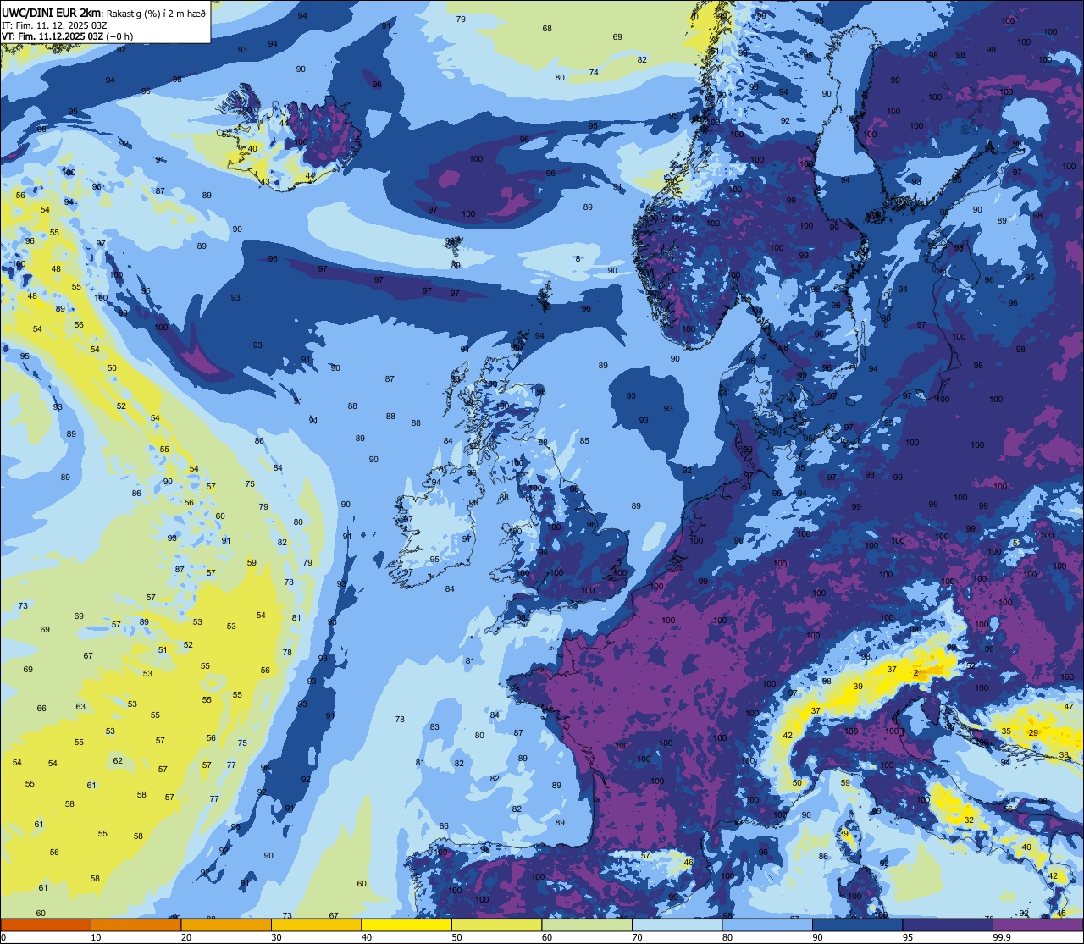Click the light blue 80–90 legend swatch
The width and height of the screenshot is (1084, 944).
coord(767,925)
